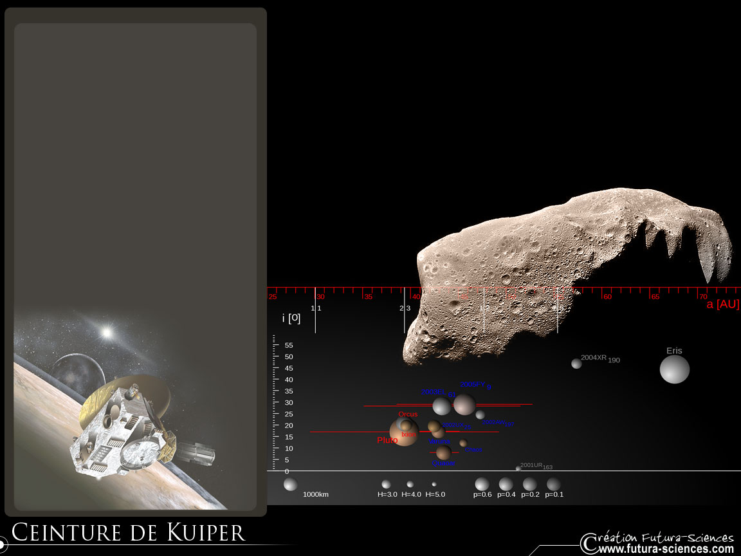Select the p=0.6 albedo legend sphere
The width and height of the screenshot is (741, 556).
(x=482, y=485)
